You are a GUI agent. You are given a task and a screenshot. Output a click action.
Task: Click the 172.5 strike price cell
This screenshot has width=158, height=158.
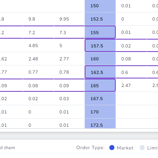click(x=100, y=124)
